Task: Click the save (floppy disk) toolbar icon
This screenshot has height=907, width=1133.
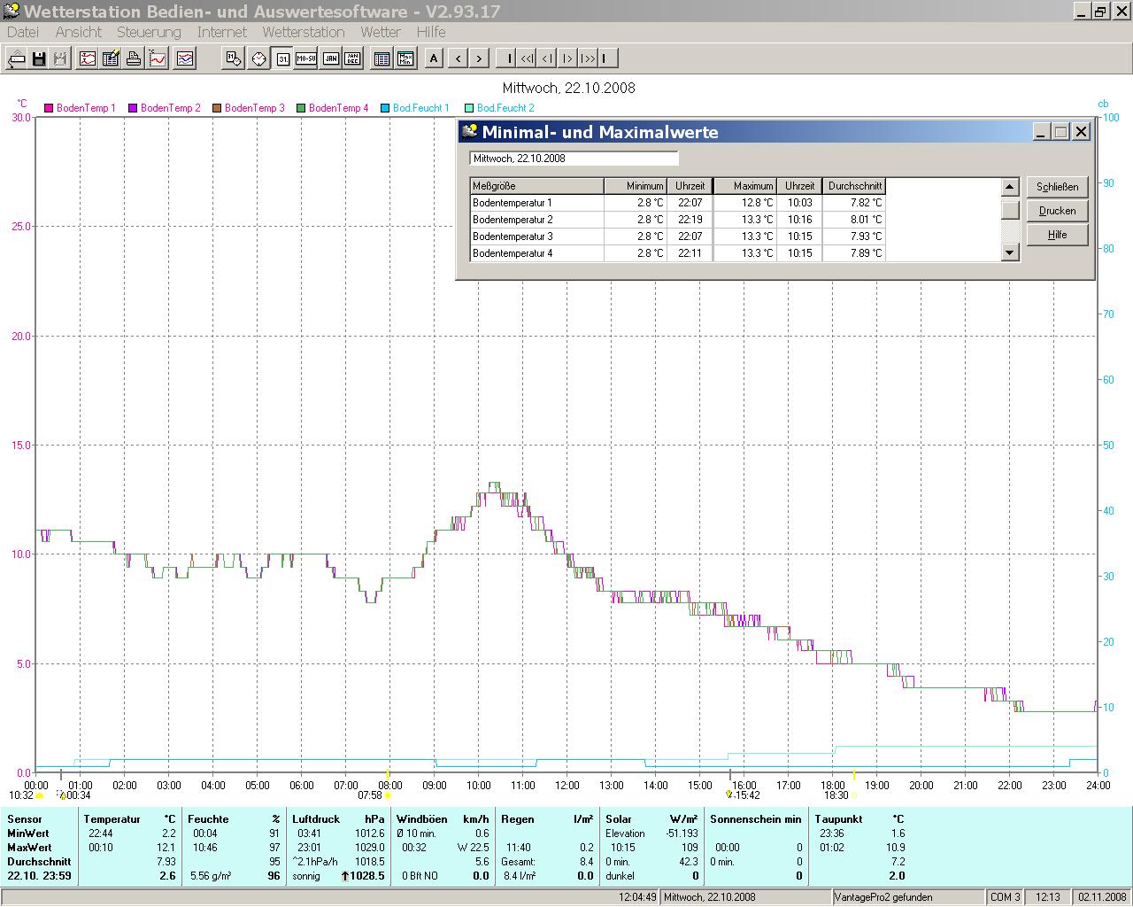Action: click(x=39, y=59)
